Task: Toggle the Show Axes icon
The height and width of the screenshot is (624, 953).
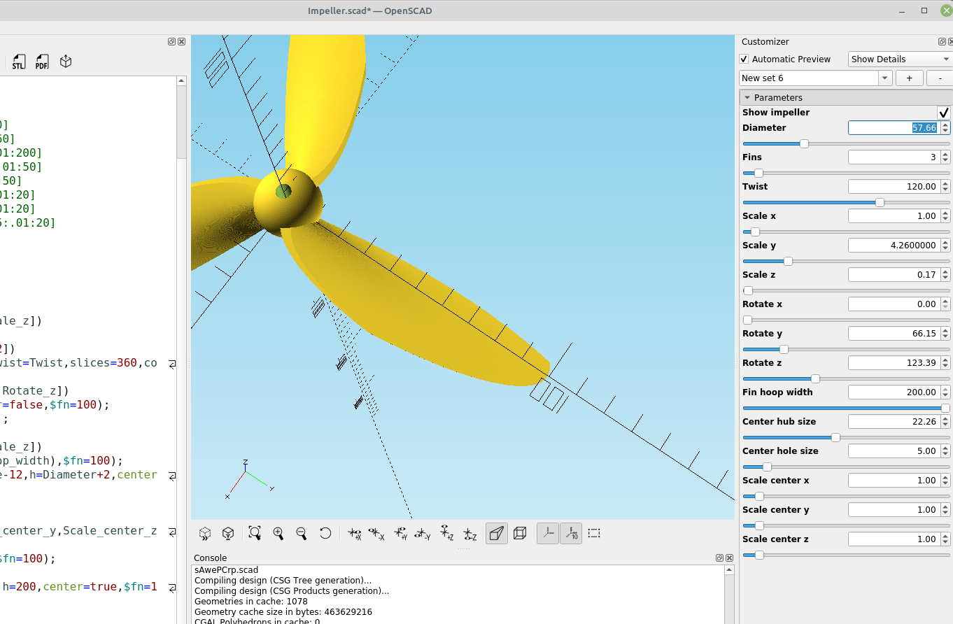Action: click(547, 533)
